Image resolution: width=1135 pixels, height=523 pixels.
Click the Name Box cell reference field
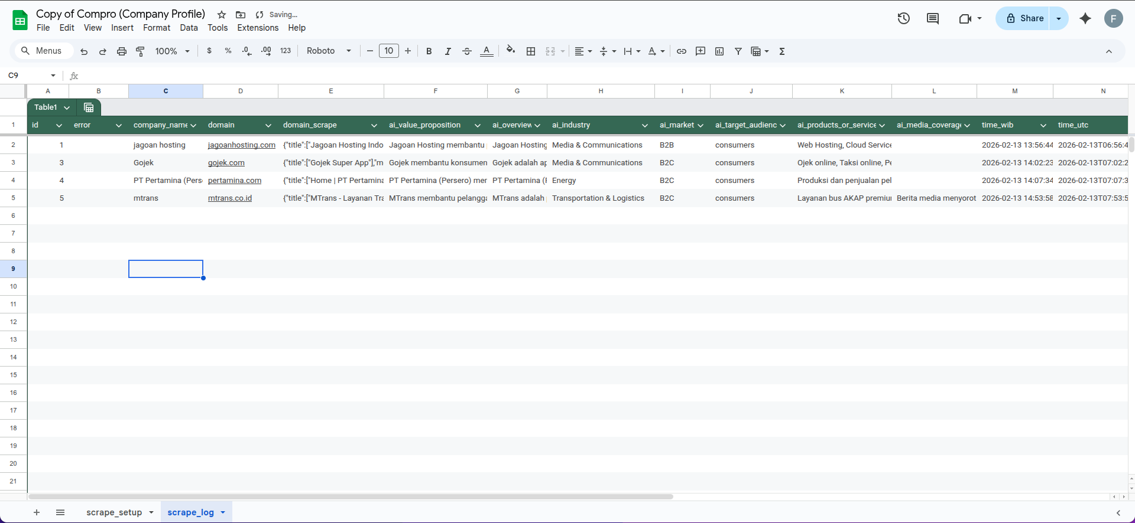pyautogui.click(x=27, y=76)
